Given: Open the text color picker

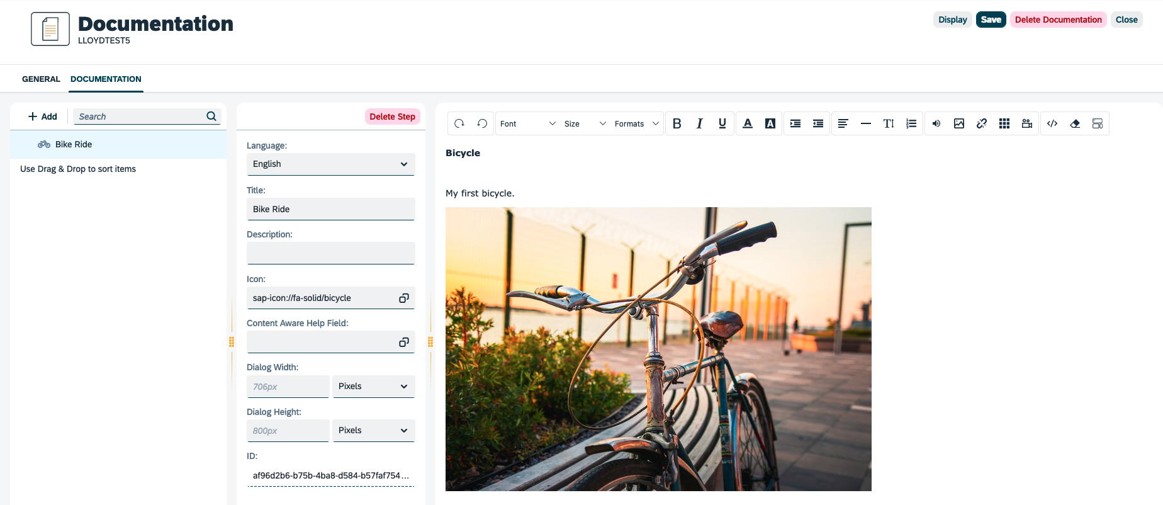Looking at the screenshot, I should tap(748, 123).
